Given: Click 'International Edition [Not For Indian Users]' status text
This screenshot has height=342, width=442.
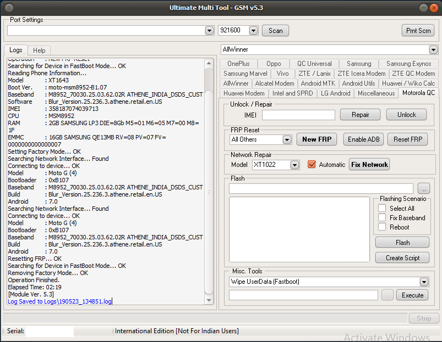Looking at the screenshot, I should [x=177, y=331].
